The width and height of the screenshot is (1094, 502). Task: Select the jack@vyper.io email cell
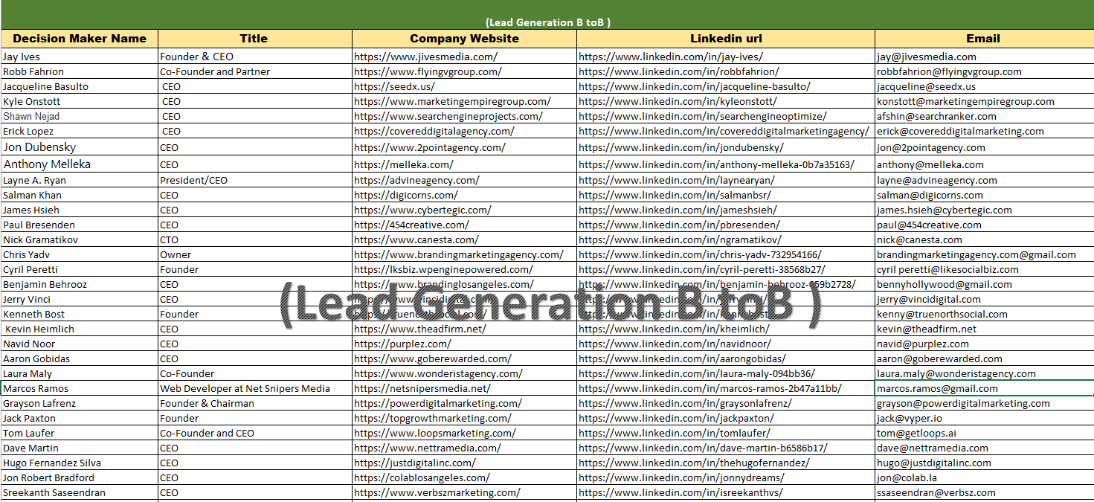984,418
